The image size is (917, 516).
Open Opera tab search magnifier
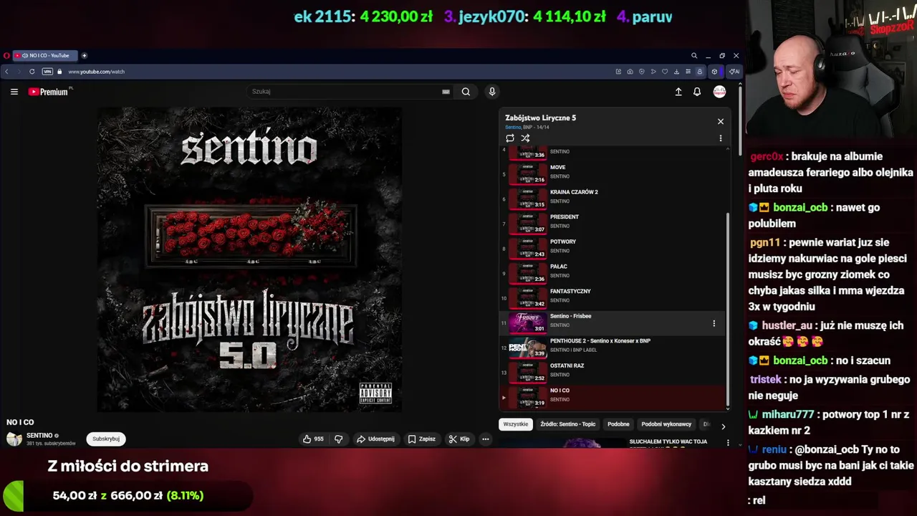pyautogui.click(x=694, y=55)
